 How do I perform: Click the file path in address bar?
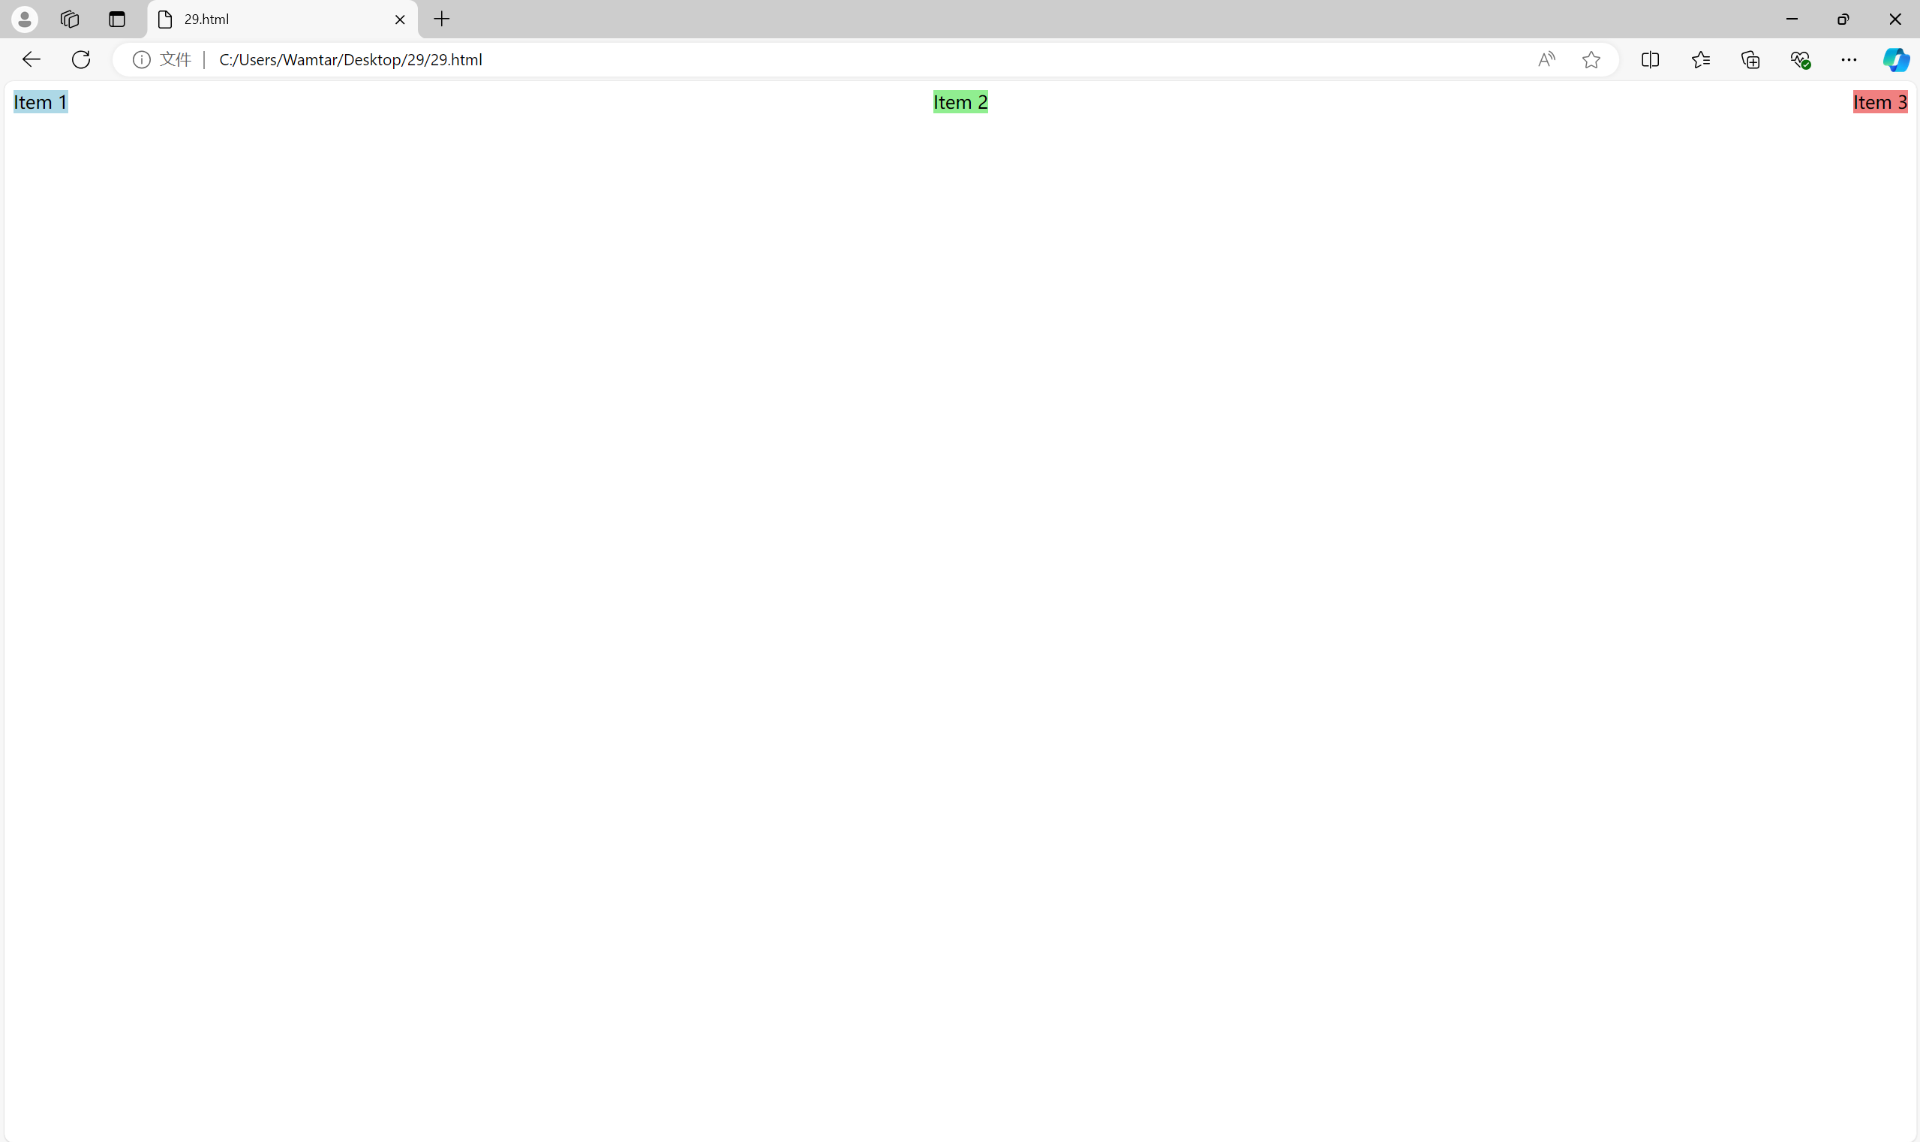(x=350, y=60)
